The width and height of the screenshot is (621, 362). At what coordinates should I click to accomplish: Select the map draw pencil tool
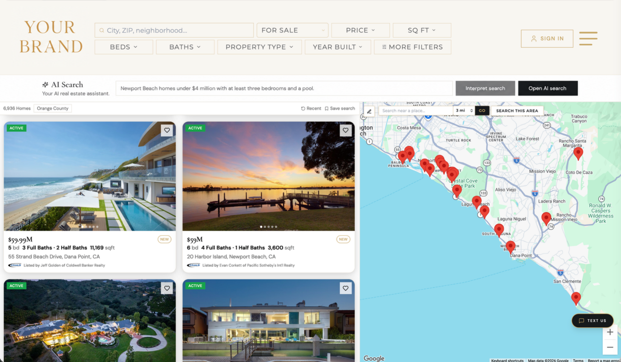[x=369, y=111]
